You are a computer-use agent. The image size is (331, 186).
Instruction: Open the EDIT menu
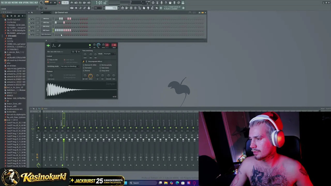pos(6,3)
